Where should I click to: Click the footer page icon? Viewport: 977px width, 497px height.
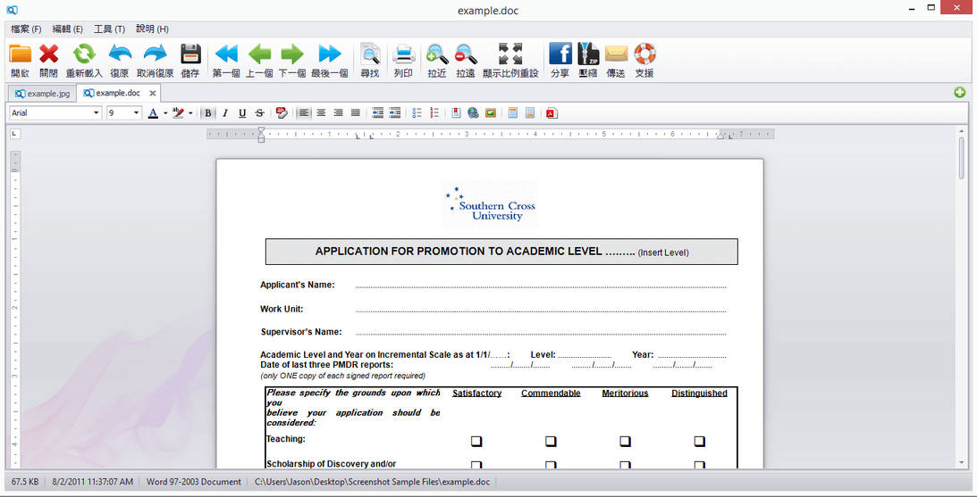click(530, 112)
